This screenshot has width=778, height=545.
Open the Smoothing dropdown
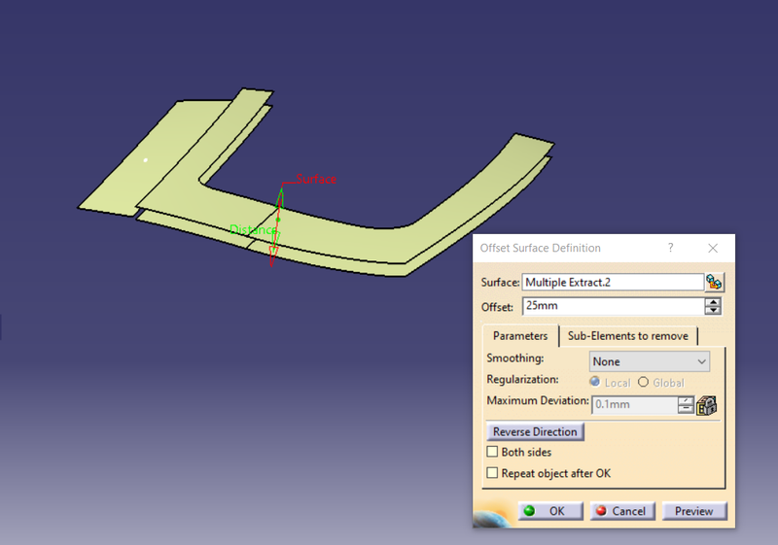(650, 361)
